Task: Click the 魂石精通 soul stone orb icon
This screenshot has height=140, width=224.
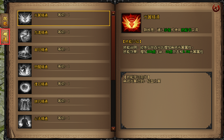Action: pos(25,87)
